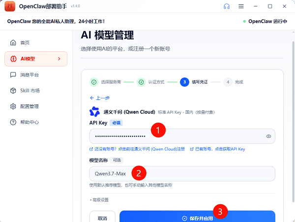Click the step 4 circle 完成
The width and height of the screenshot is (295, 222).
coord(228,82)
